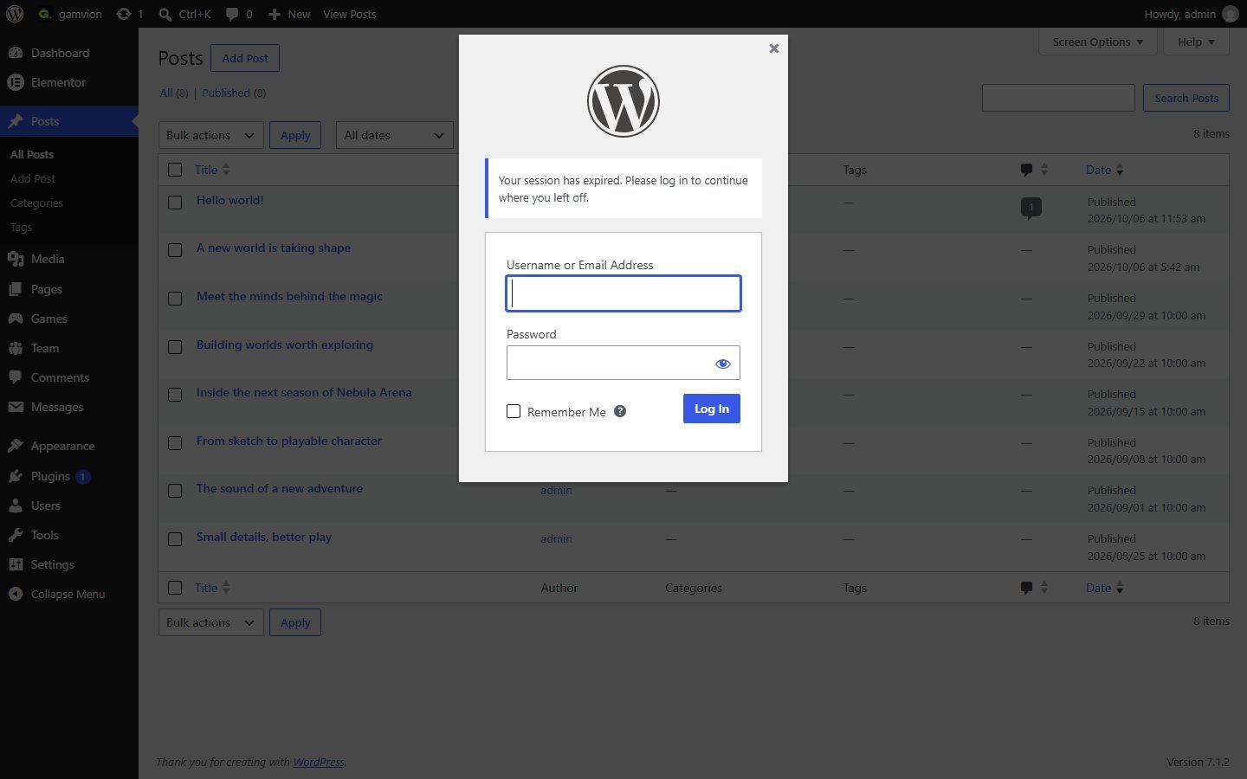
Task: Sort by Date using the header sort arrows
Action: (1120, 170)
